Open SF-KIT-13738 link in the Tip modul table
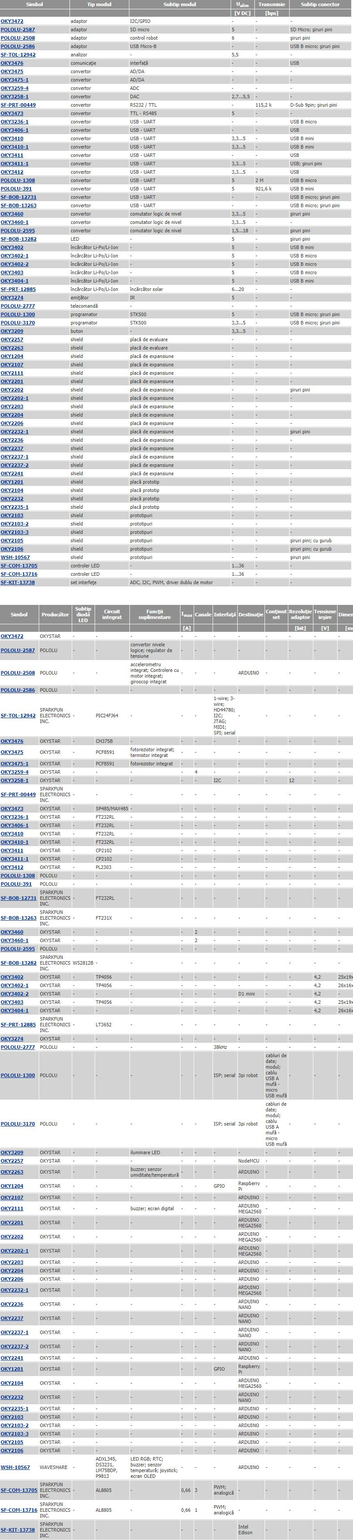The width and height of the screenshot is (353, 1540). (x=18, y=582)
